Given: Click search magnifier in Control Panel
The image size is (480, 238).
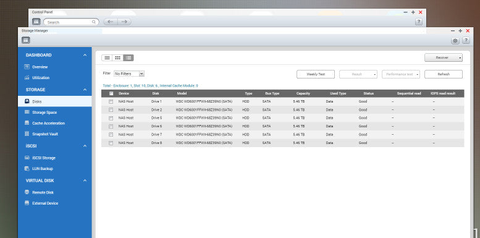Looking at the screenshot, I should [94, 22].
